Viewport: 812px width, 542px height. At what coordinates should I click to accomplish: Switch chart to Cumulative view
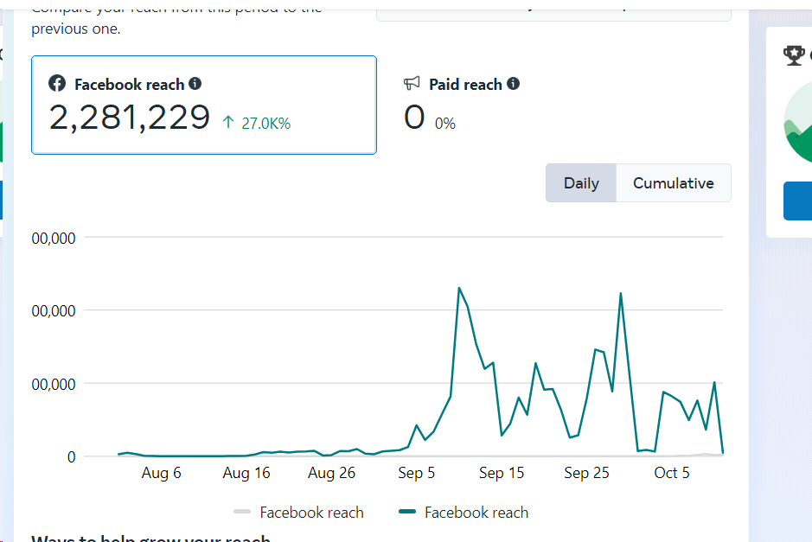pos(674,183)
